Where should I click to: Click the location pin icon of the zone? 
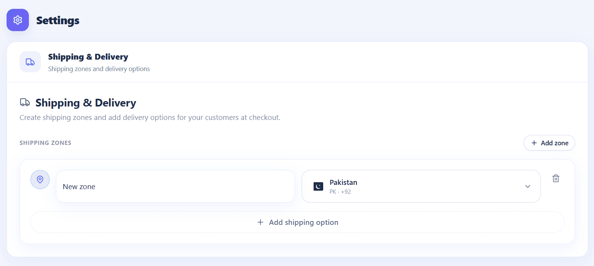pos(40,180)
